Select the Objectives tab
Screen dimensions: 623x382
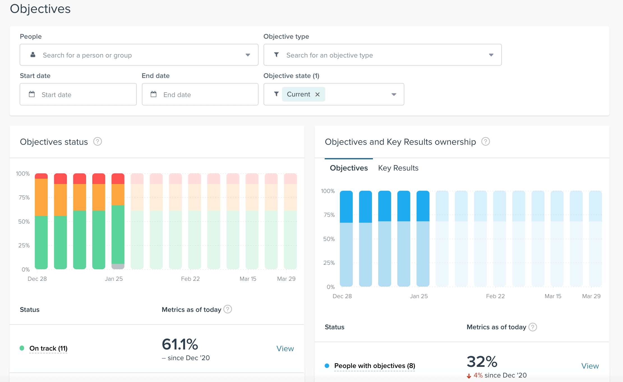[x=349, y=168]
